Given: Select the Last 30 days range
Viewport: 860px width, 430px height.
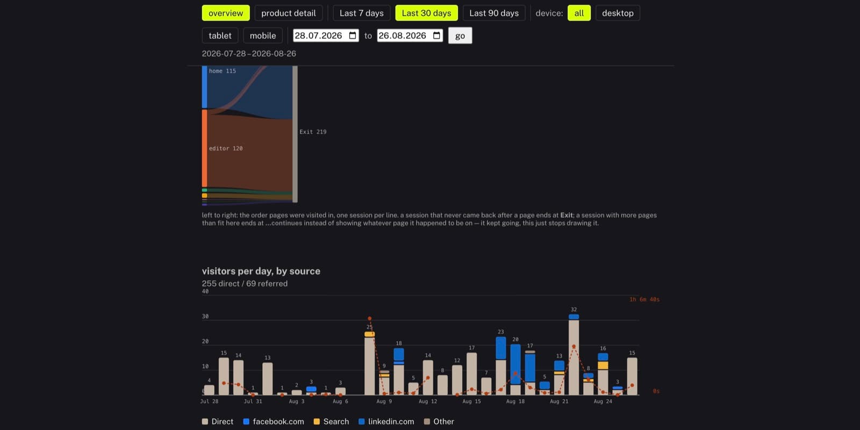Looking at the screenshot, I should [427, 13].
